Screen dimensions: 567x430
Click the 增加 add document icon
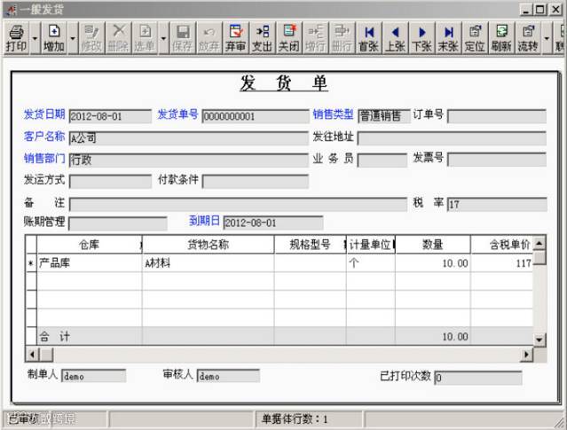pos(54,38)
